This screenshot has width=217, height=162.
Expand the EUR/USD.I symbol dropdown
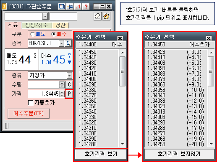tap(61, 43)
